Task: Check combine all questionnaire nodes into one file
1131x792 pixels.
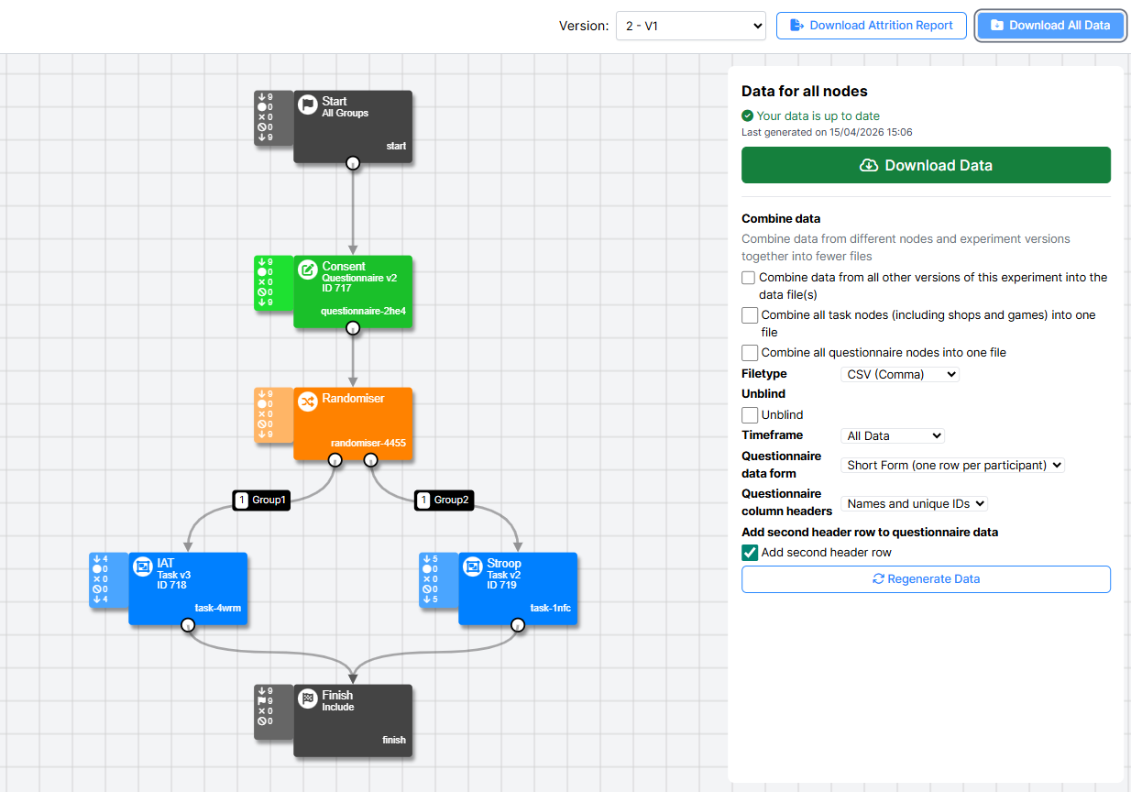Action: click(x=750, y=353)
